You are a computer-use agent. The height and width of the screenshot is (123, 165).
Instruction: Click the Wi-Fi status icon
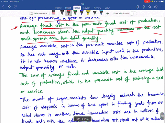tap(154, 1)
